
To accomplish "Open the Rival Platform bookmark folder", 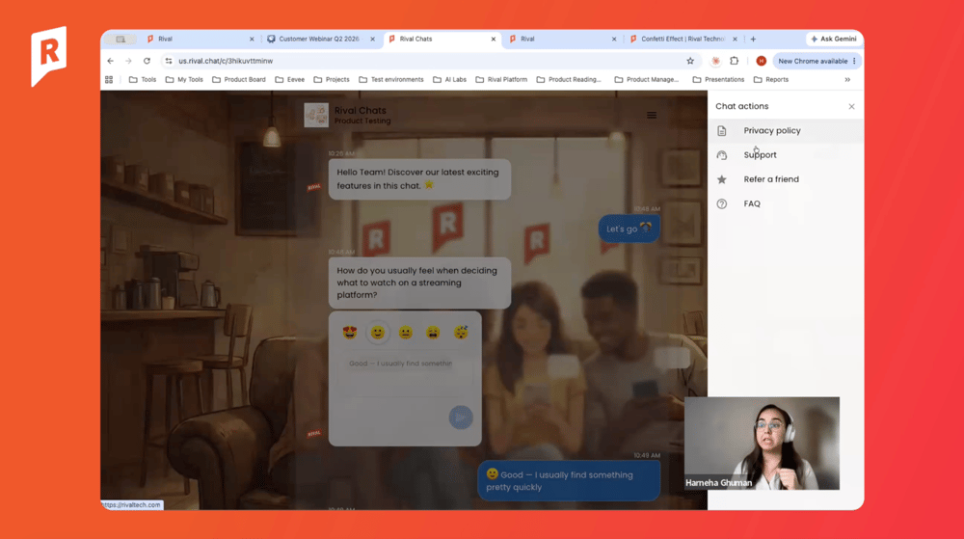I will (501, 79).
